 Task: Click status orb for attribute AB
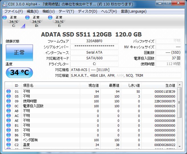coord(9,111)
